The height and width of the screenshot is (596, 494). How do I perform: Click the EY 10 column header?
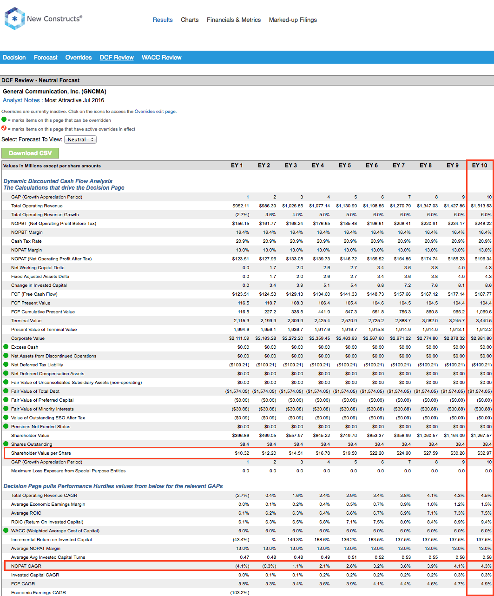coord(480,166)
